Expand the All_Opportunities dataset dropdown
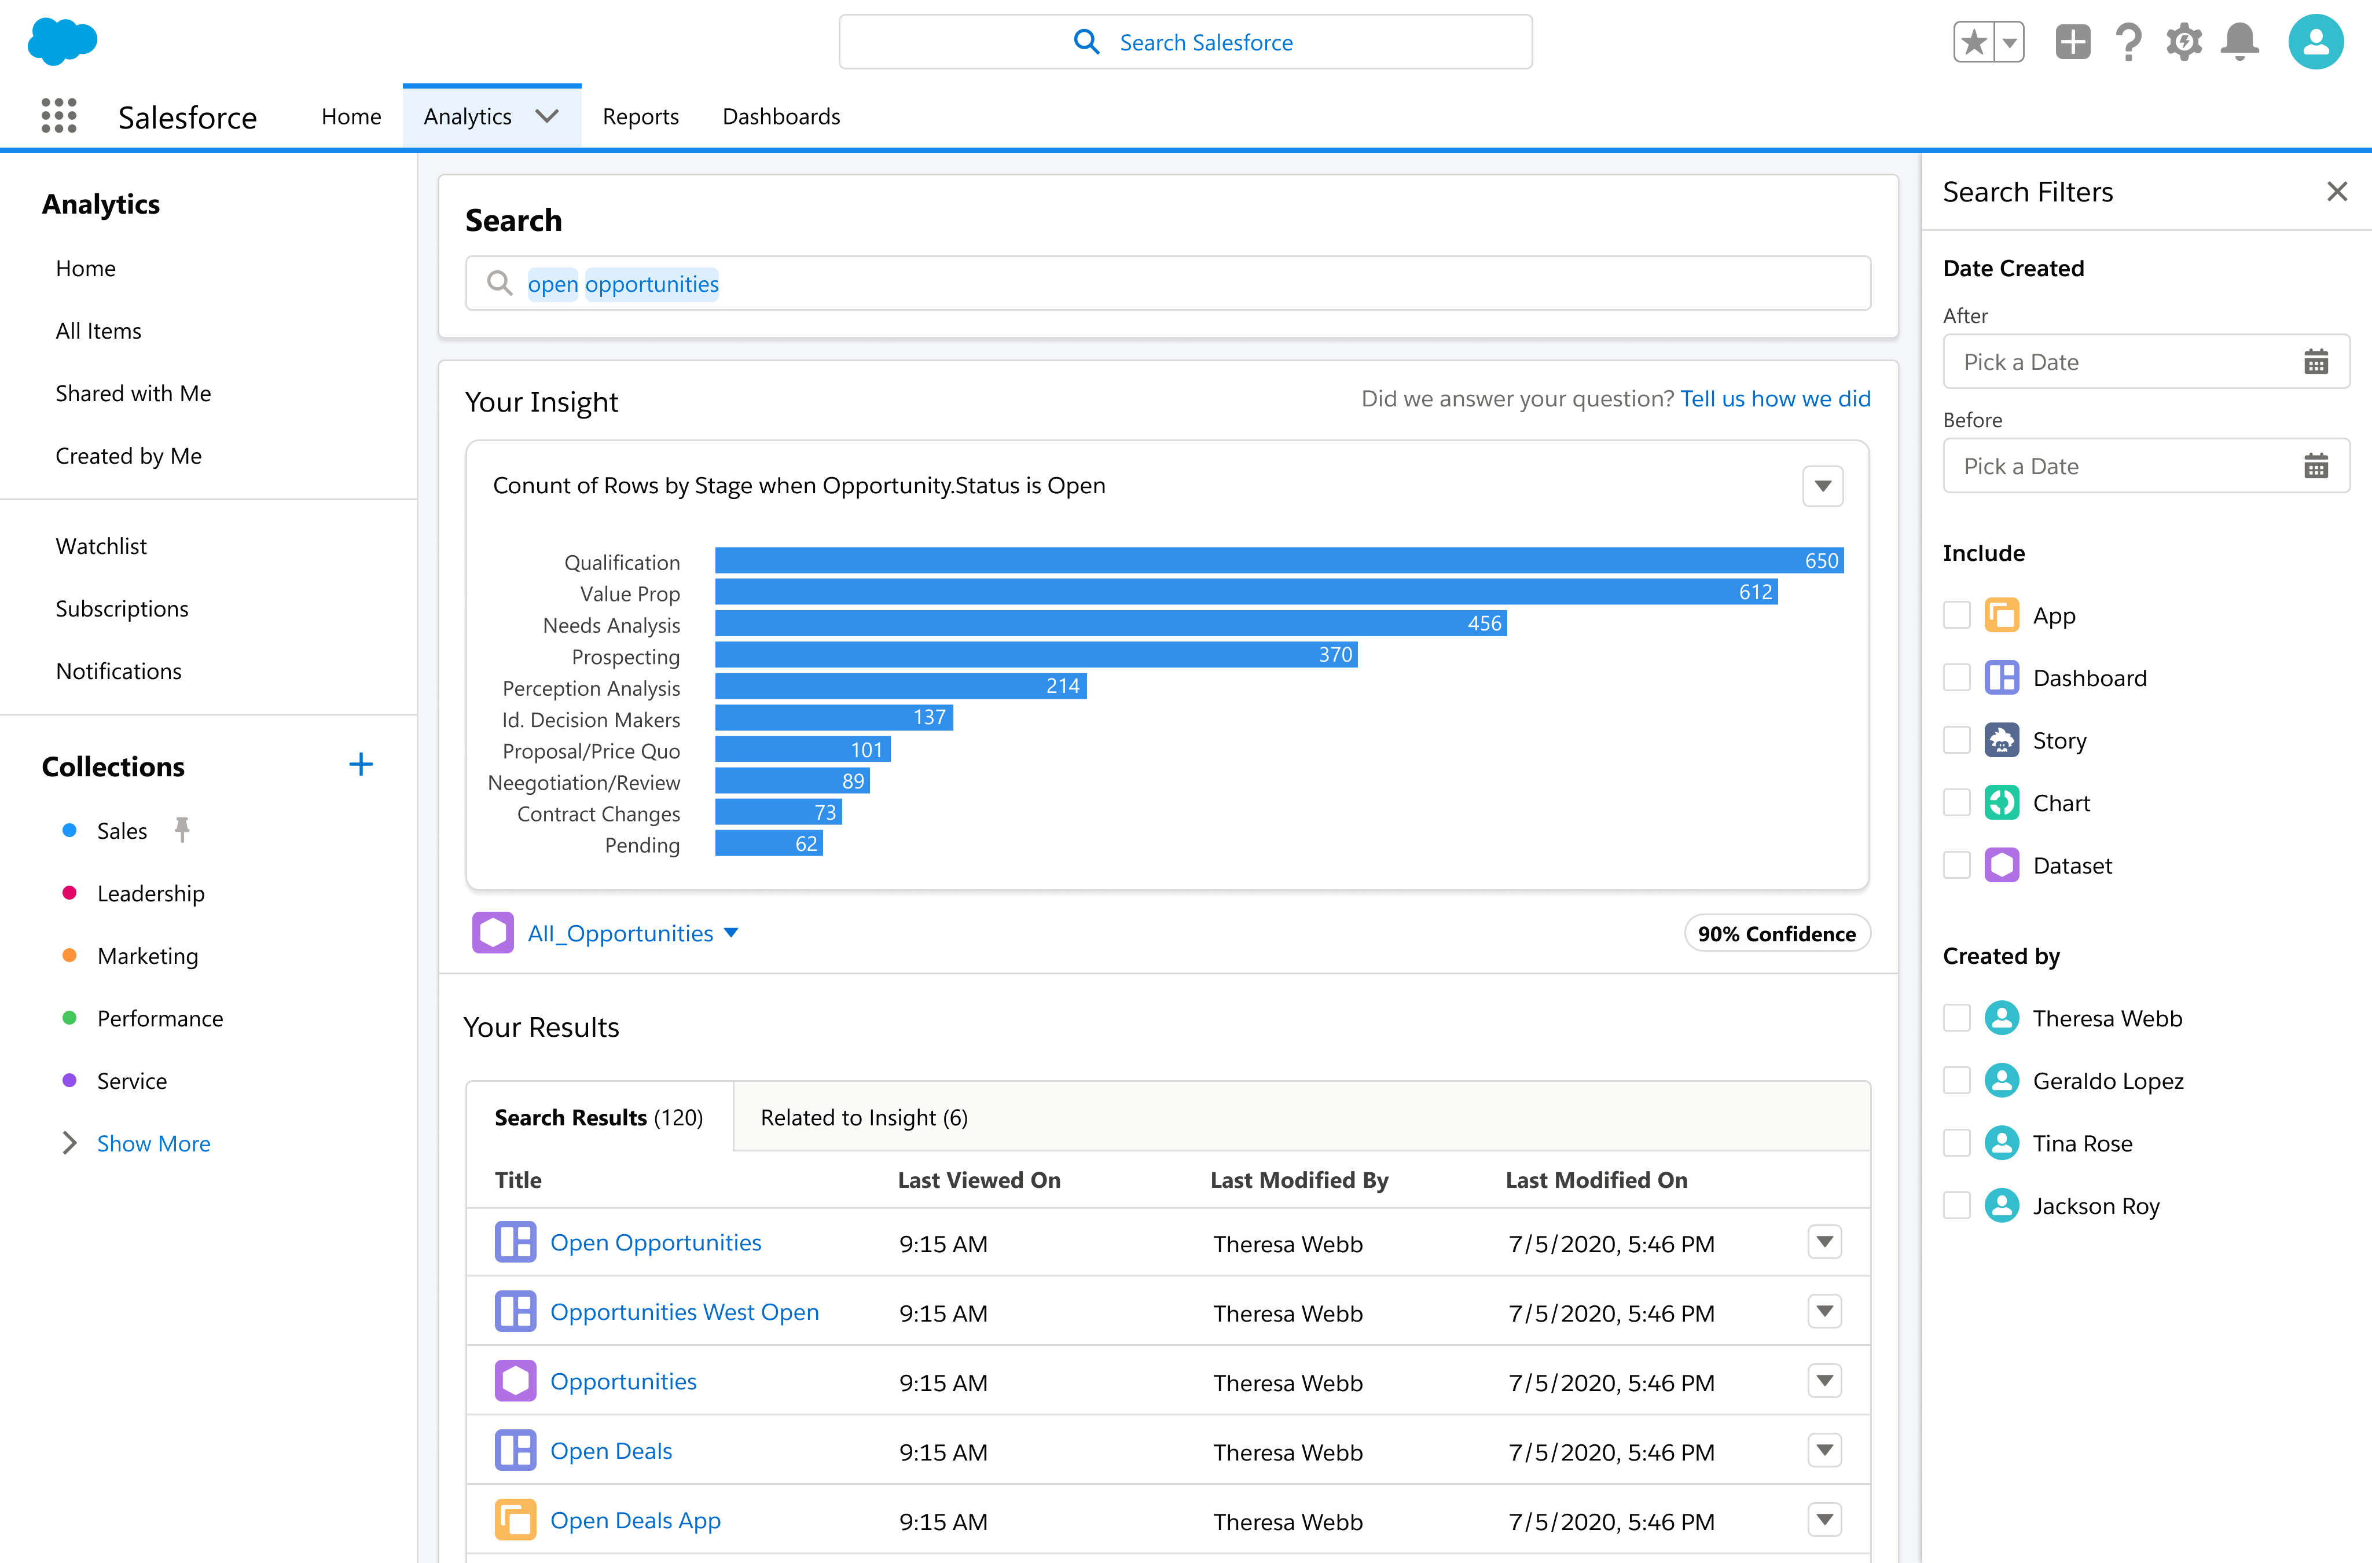2372x1563 pixels. (x=732, y=933)
